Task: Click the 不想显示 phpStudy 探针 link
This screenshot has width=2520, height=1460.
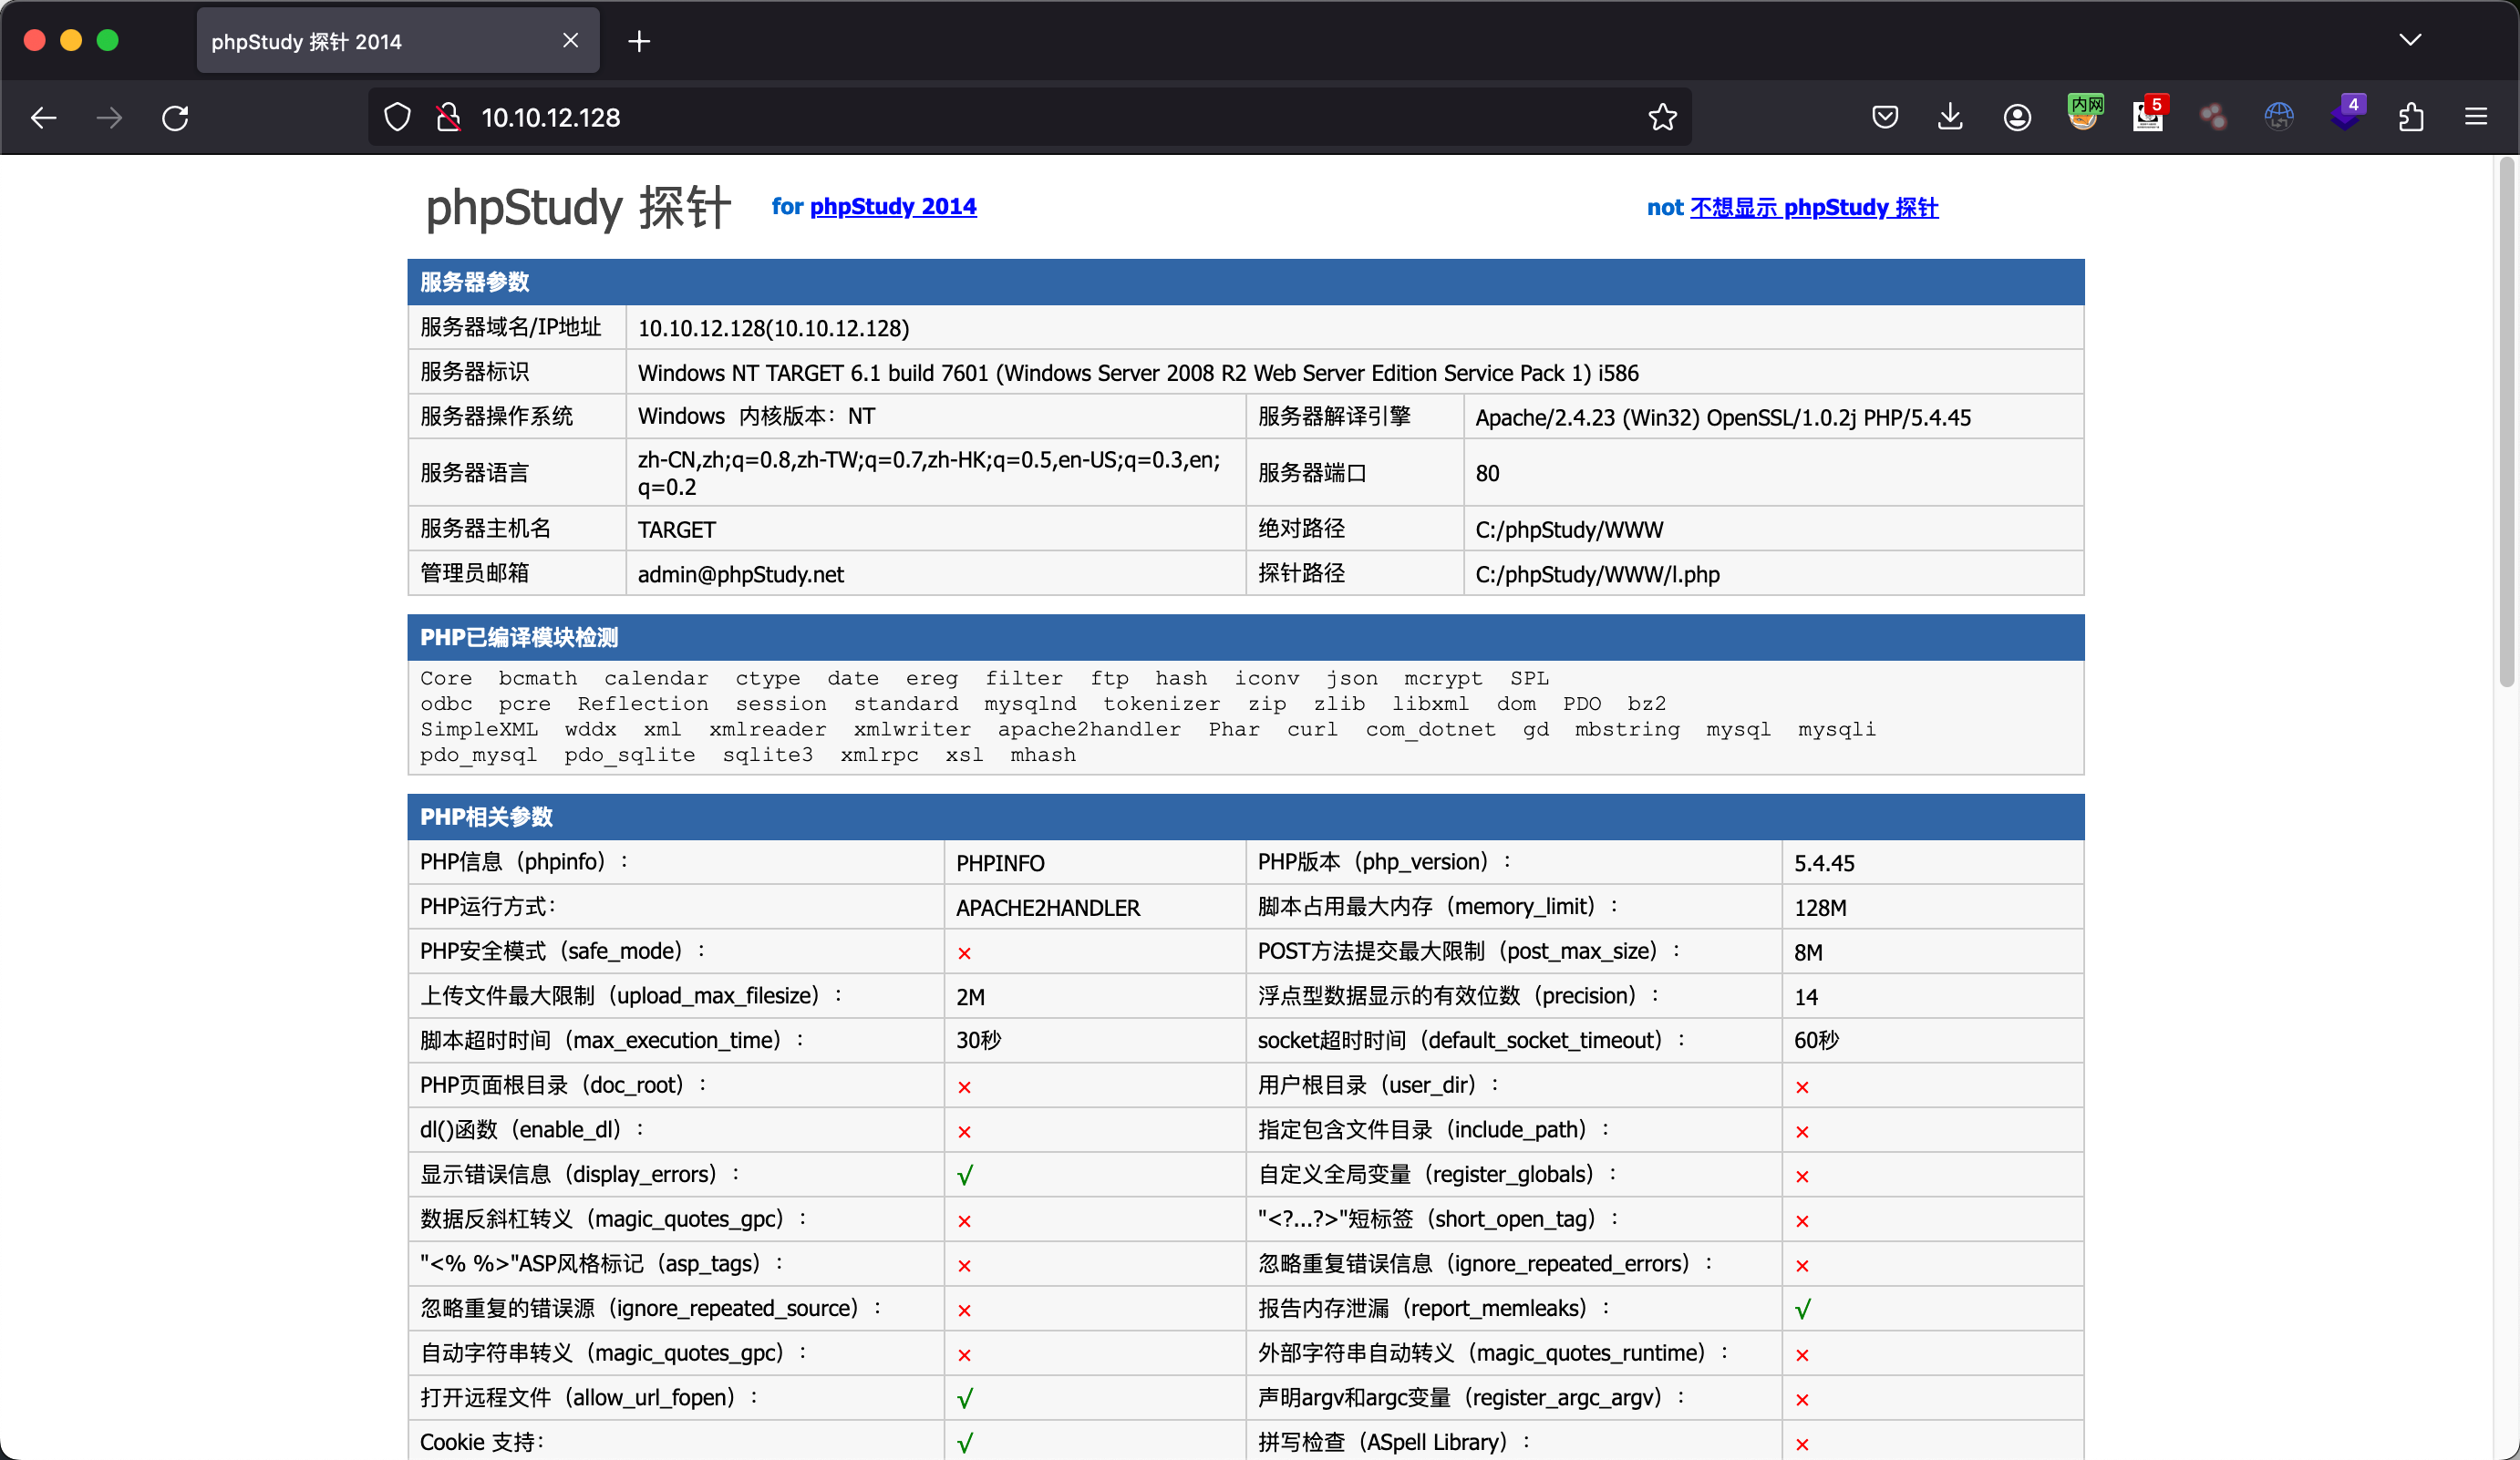Action: [1813, 208]
